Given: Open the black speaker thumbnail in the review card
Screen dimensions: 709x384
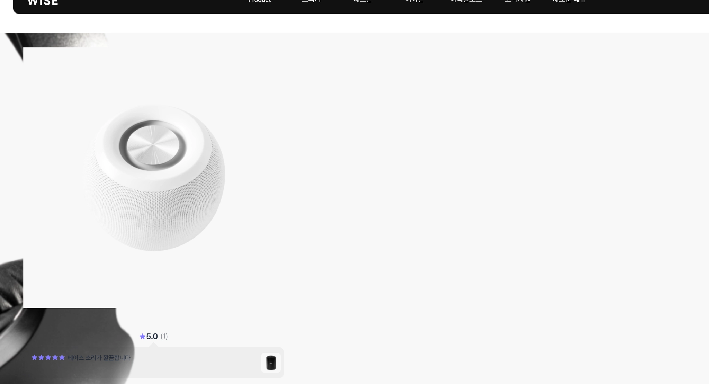Looking at the screenshot, I should (x=271, y=363).
